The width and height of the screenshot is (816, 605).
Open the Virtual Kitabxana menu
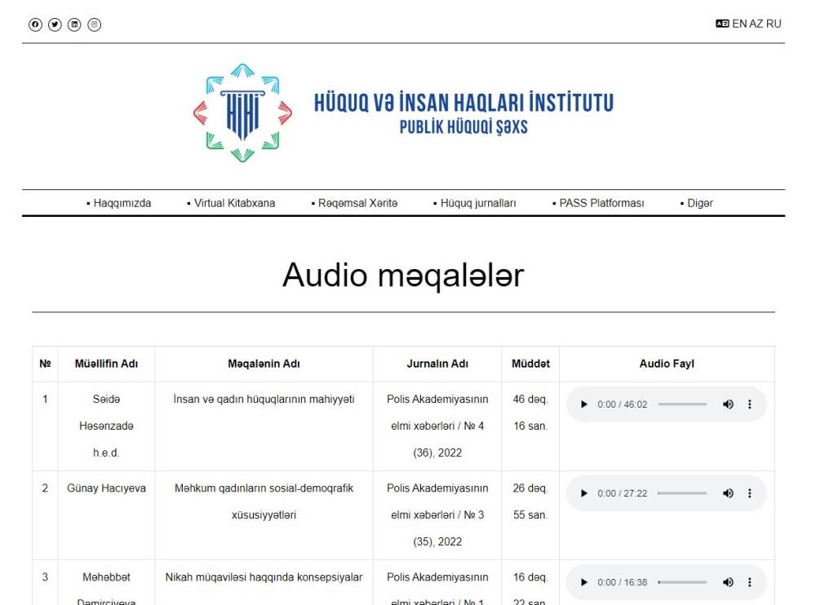pos(231,203)
